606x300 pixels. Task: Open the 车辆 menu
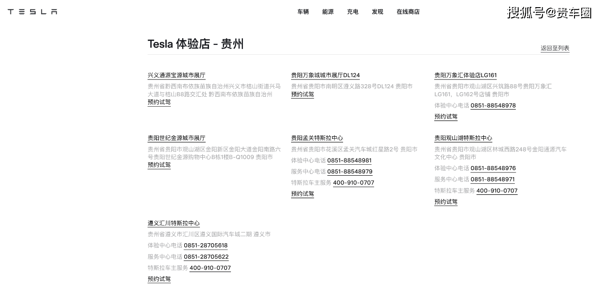(x=303, y=12)
